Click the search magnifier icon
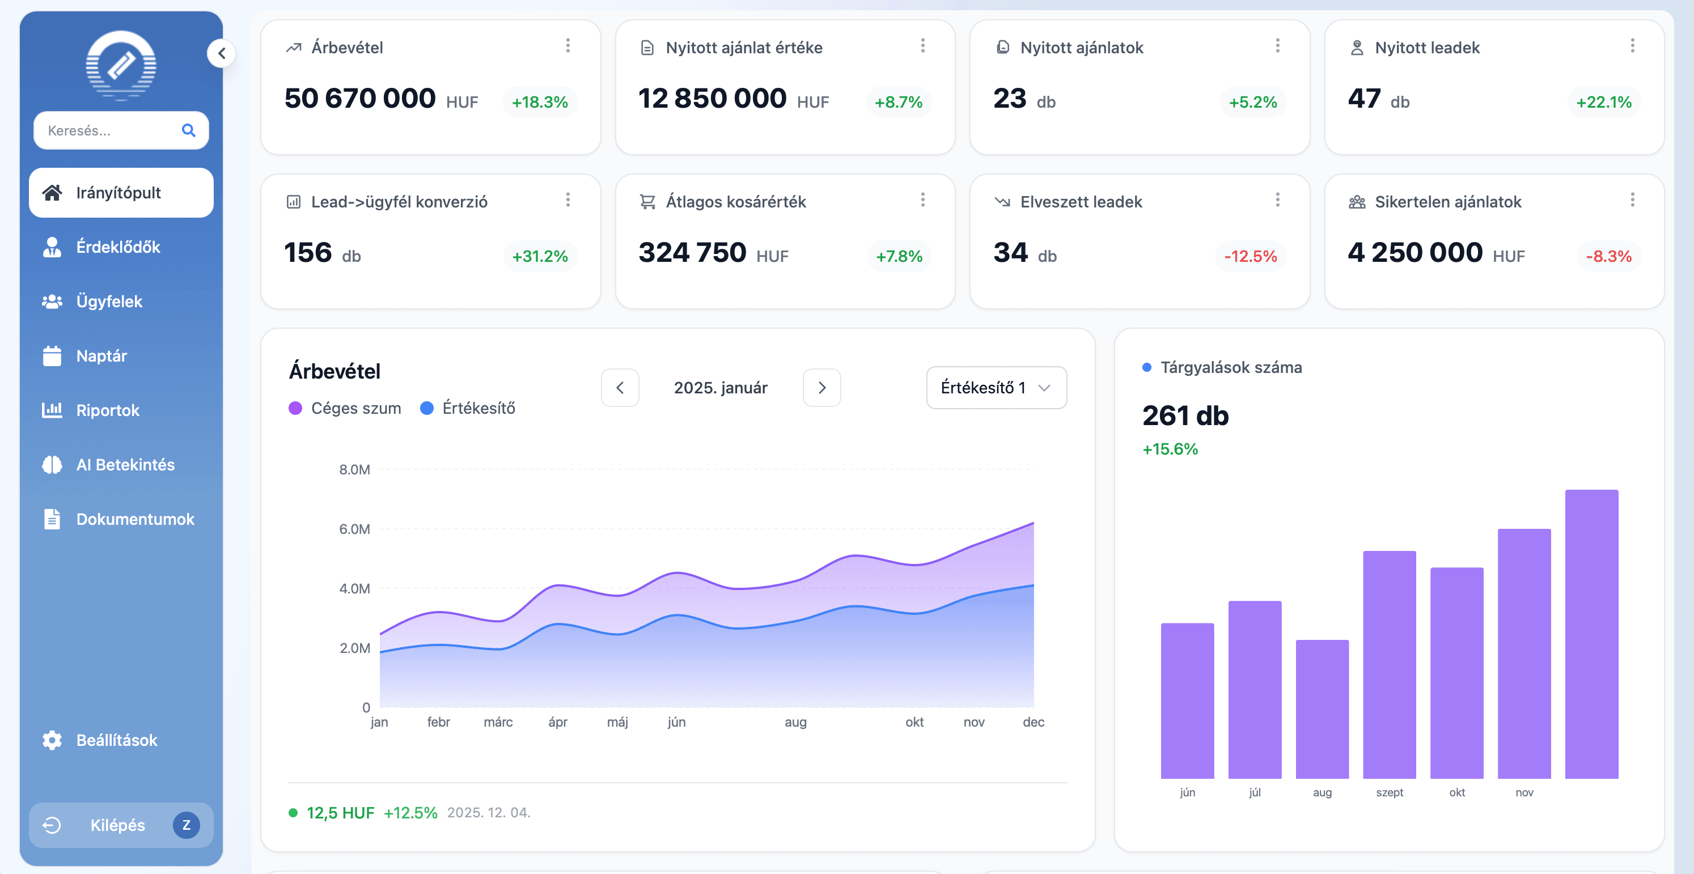Viewport: 1694px width, 874px height. (189, 130)
